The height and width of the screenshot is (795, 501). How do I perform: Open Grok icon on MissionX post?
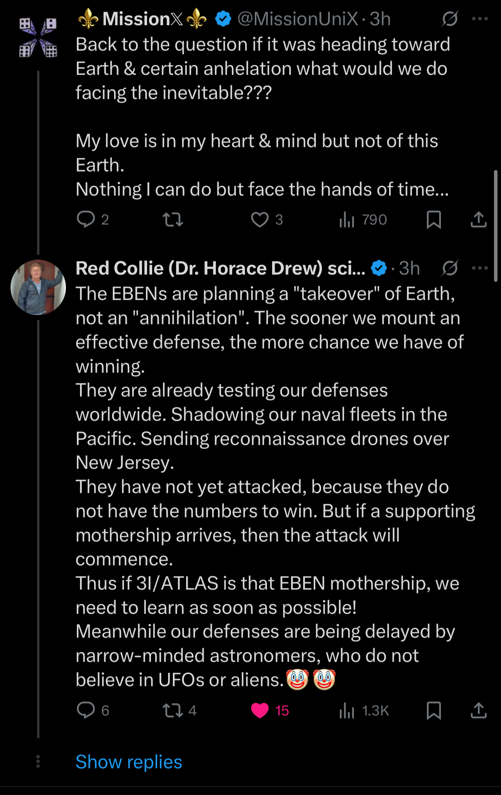click(450, 18)
